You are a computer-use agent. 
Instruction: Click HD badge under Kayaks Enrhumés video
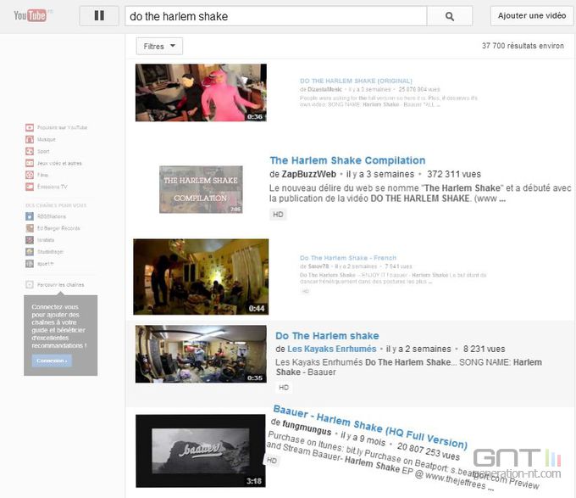click(284, 388)
